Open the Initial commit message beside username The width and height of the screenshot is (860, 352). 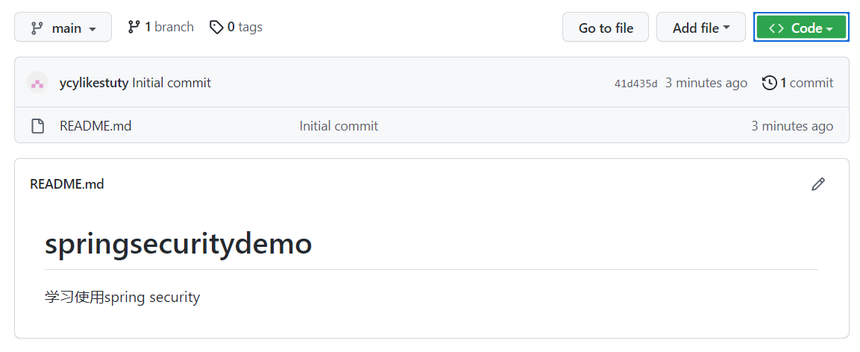[x=172, y=83]
